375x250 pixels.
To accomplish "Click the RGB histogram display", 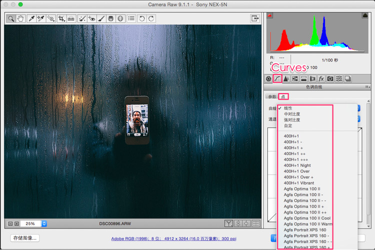I will click(317, 32).
